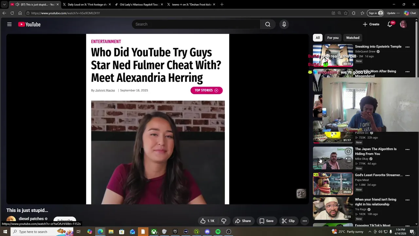Click the browser address bar URL

tap(65, 13)
